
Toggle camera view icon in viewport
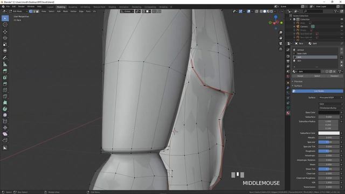point(281,44)
